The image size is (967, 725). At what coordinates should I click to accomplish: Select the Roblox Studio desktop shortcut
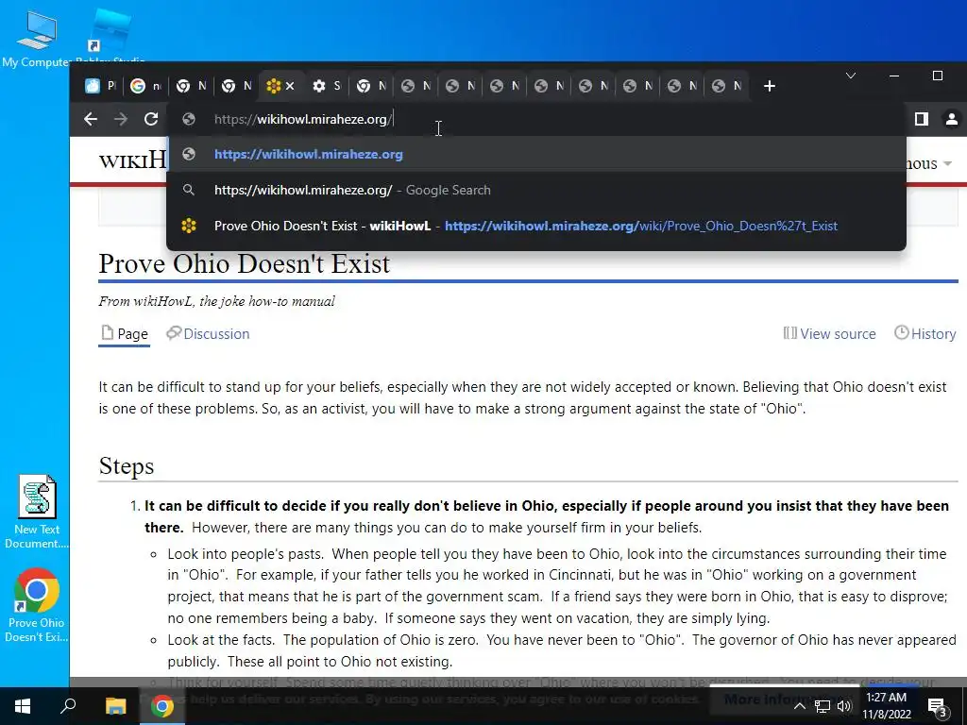click(110, 38)
